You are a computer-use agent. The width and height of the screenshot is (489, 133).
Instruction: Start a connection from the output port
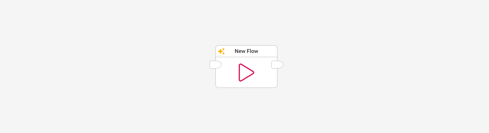coord(277,65)
